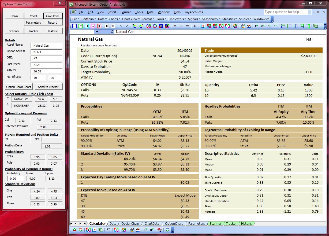The width and height of the screenshot is (329, 236).
Task: Click the green 'T' square toolbar icon
Action: [x=81, y=26]
